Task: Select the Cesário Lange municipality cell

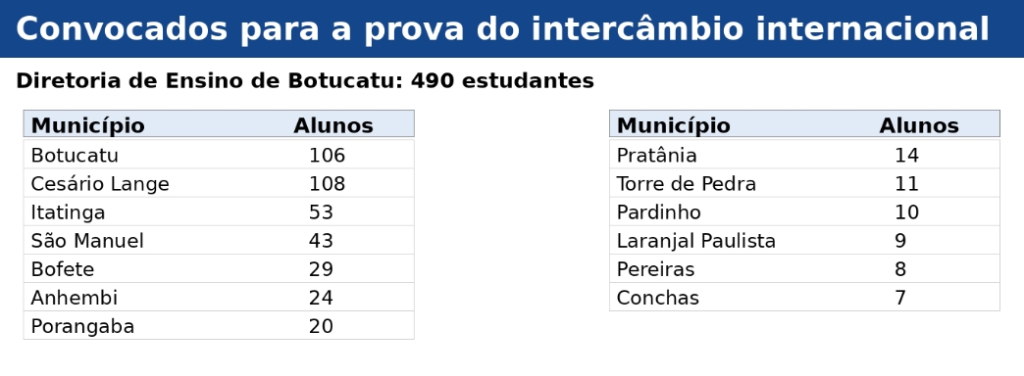Action: click(100, 184)
